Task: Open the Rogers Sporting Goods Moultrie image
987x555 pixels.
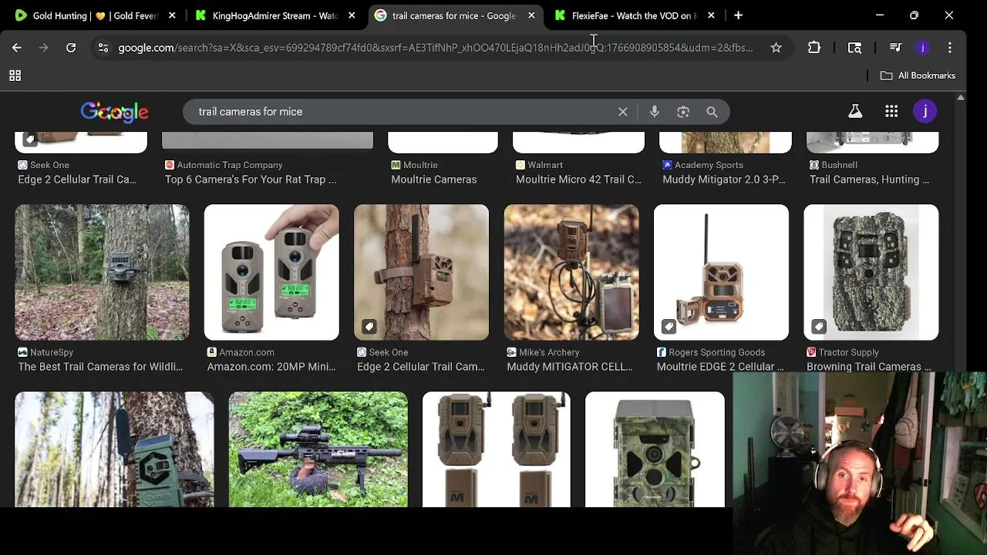Action: [721, 272]
